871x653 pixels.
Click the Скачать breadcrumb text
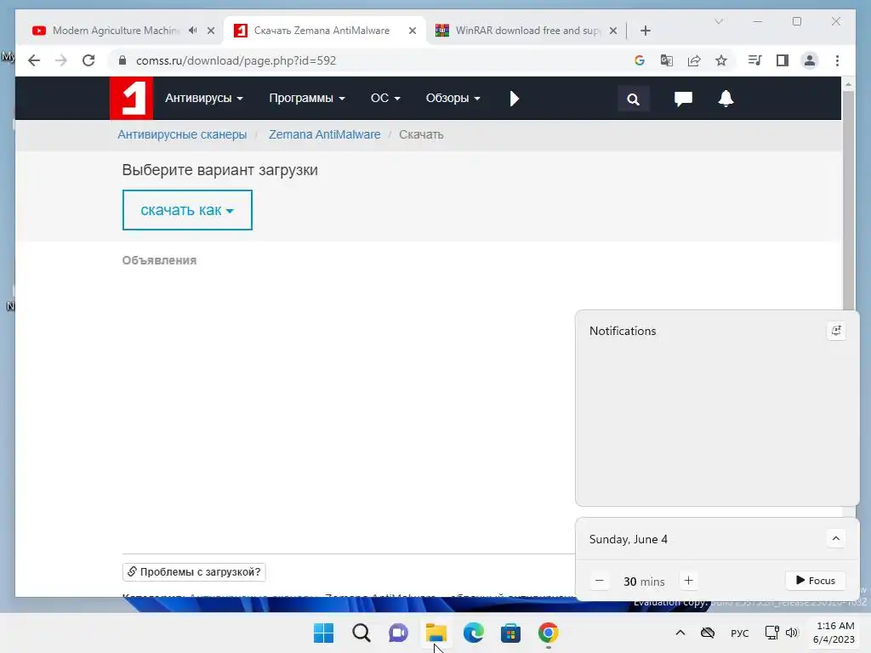[x=421, y=135]
